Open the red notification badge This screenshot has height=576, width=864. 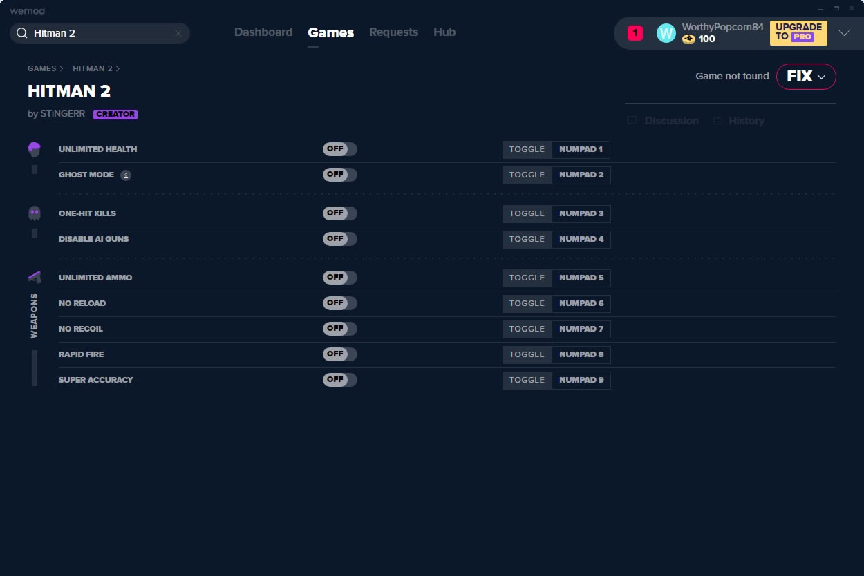coord(635,33)
